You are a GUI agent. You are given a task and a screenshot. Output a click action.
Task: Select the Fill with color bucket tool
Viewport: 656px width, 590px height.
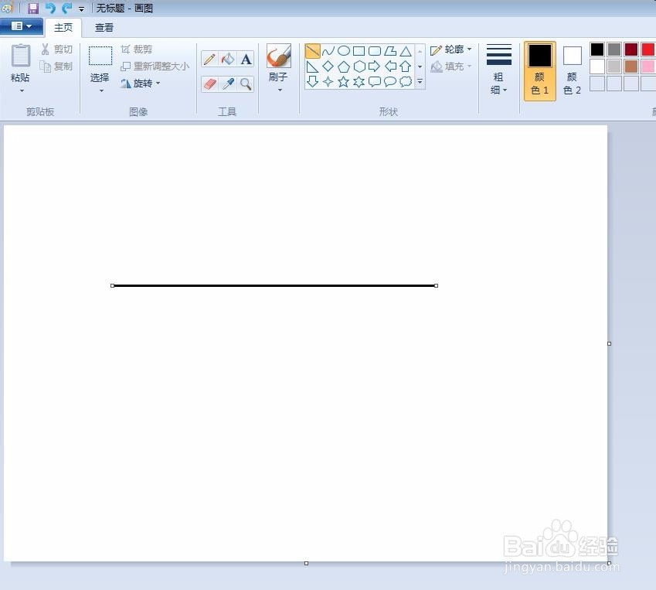click(228, 59)
